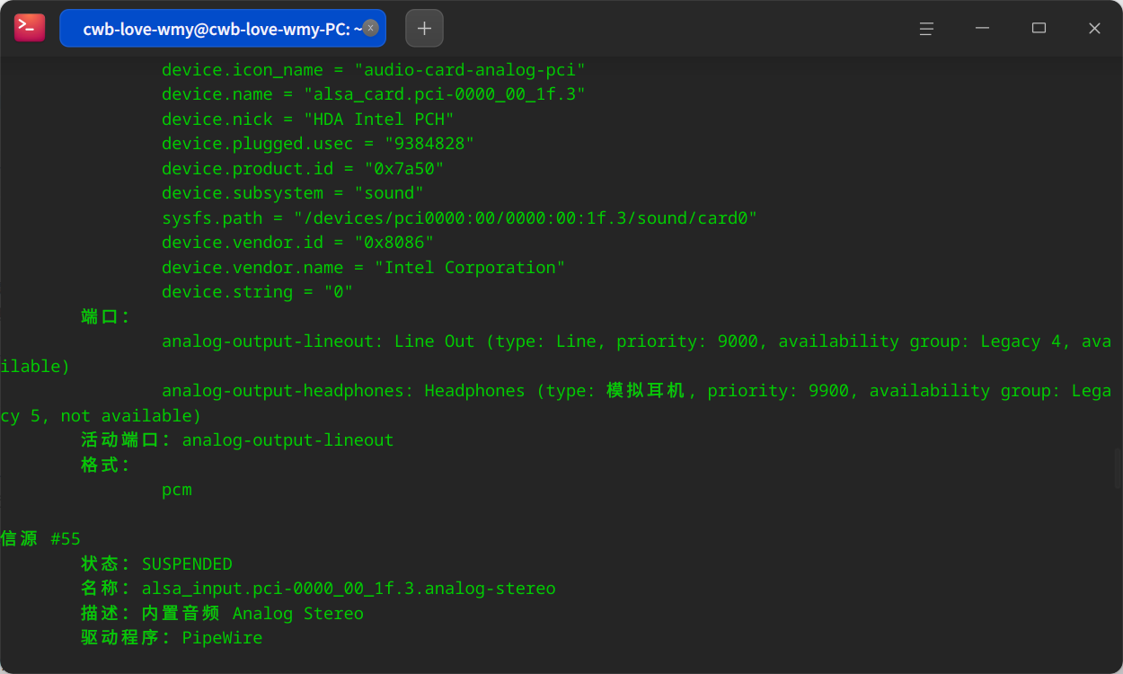Viewport: 1123px width, 674px height.
Task: Minimize the terminal window
Action: 983,28
